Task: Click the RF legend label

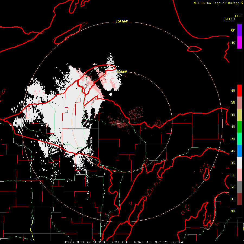Action: coord(233,30)
